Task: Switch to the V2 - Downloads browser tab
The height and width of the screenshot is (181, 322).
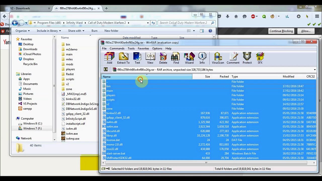Action: pyautogui.click(x=28, y=8)
